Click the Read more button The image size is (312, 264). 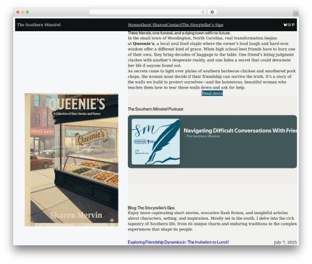(212, 93)
